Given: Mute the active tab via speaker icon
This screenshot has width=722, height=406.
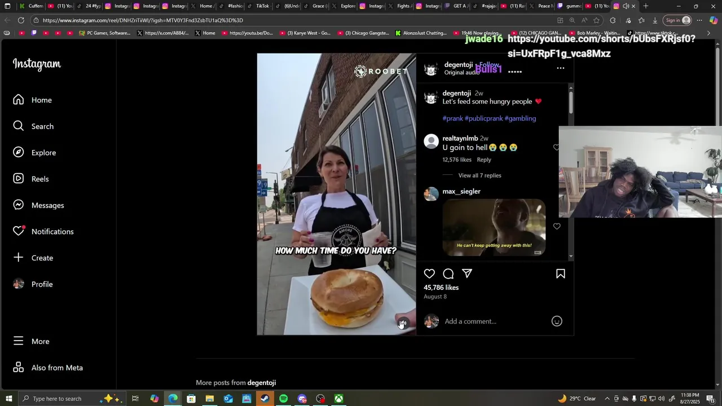Looking at the screenshot, I should (x=626, y=6).
